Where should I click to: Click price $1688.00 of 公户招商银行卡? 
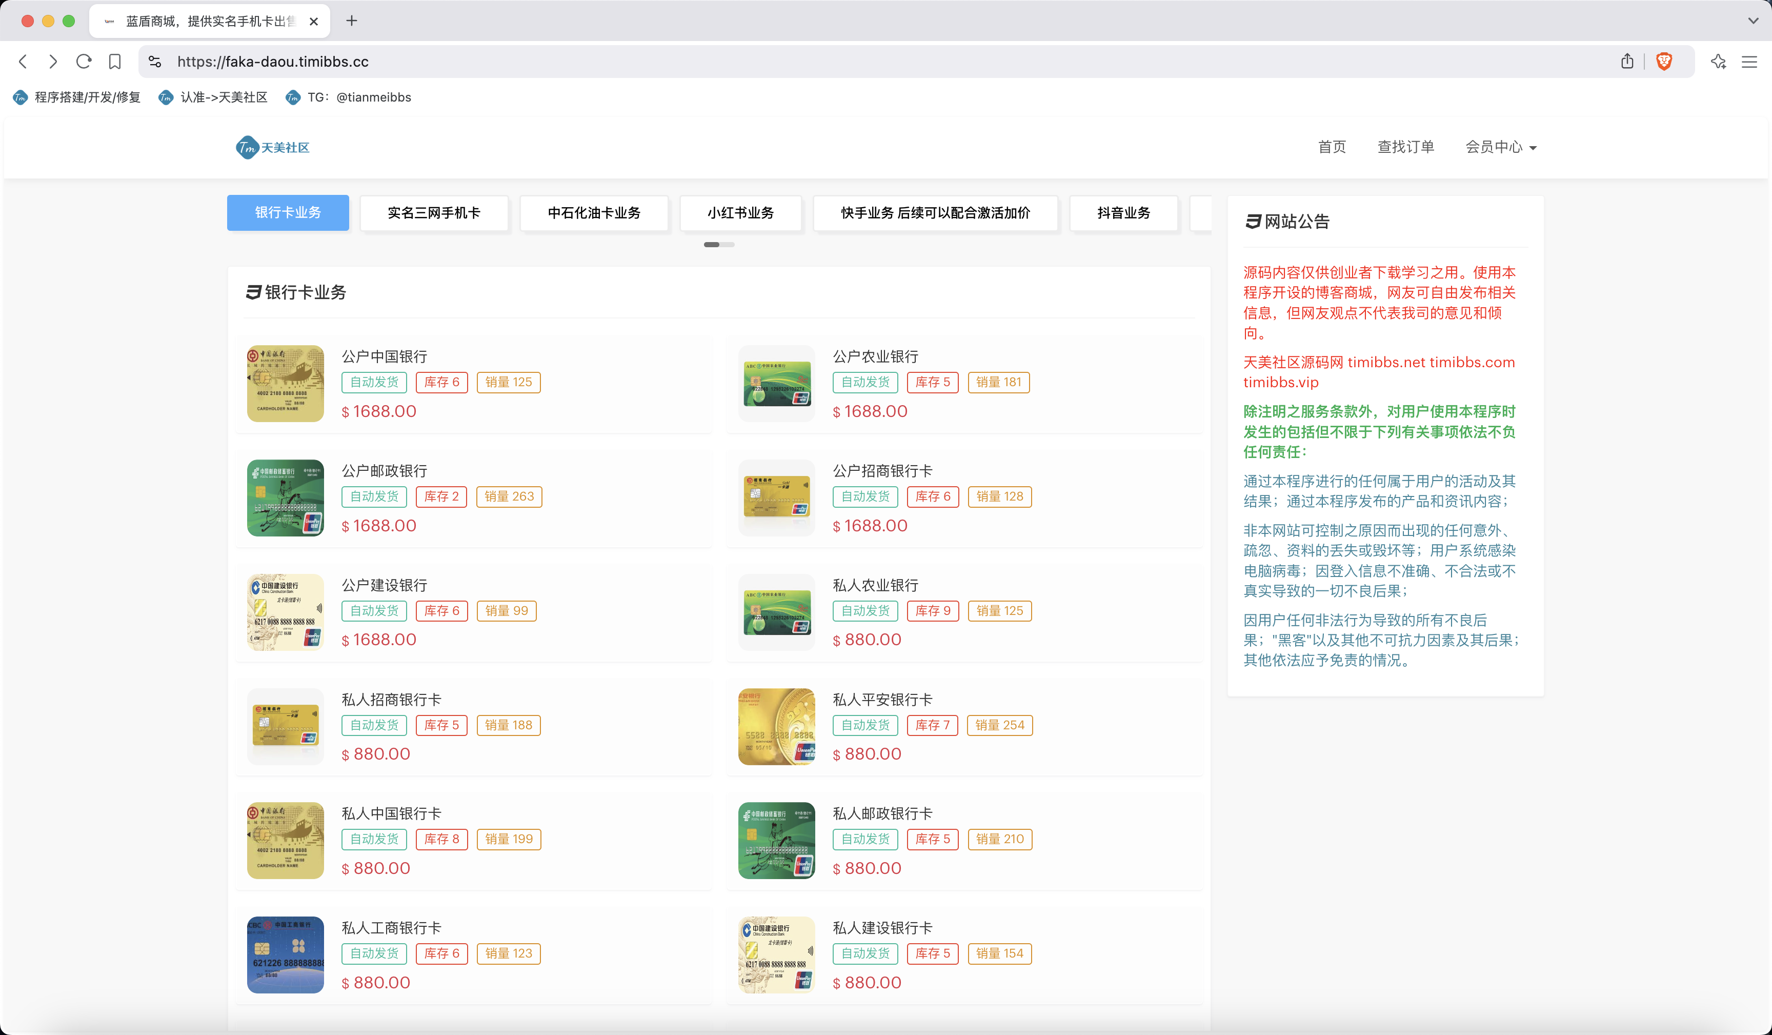pos(870,526)
